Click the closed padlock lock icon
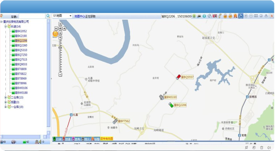The height and width of the screenshot is (151, 275). 225,16
